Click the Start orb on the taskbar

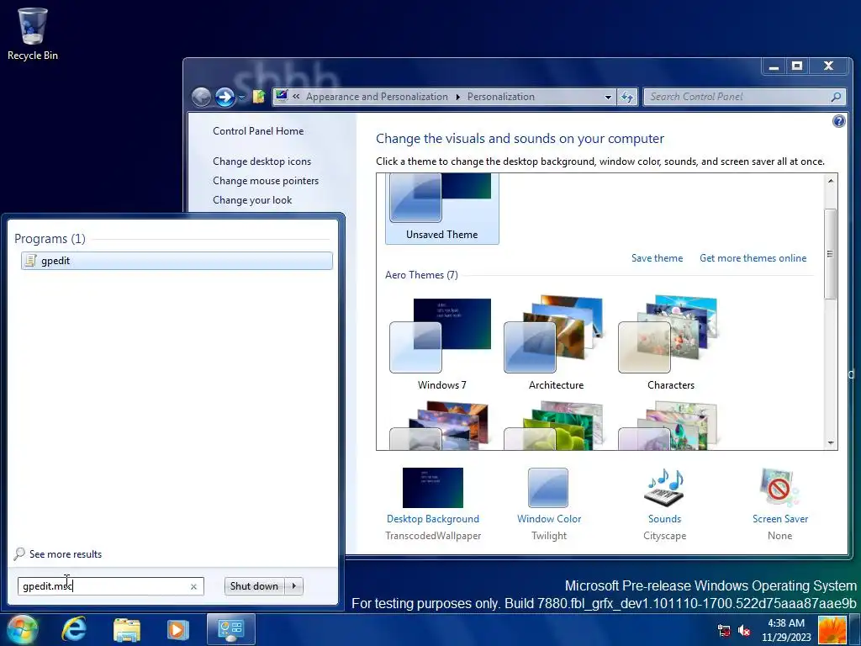(22, 629)
